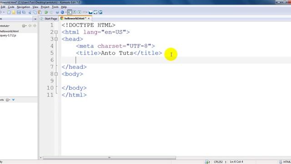Click the scrollbar left arrow
The height and width of the screenshot is (164, 291).
(41, 158)
